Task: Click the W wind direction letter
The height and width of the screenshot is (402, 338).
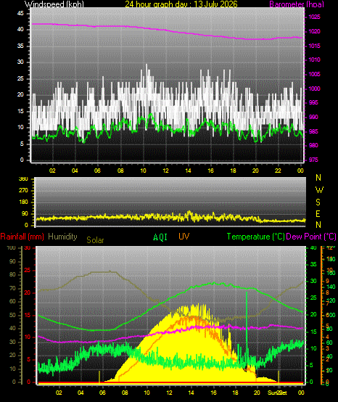Action: 319,190
